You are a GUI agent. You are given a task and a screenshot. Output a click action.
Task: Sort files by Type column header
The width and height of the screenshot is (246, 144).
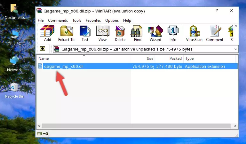pos(210,59)
